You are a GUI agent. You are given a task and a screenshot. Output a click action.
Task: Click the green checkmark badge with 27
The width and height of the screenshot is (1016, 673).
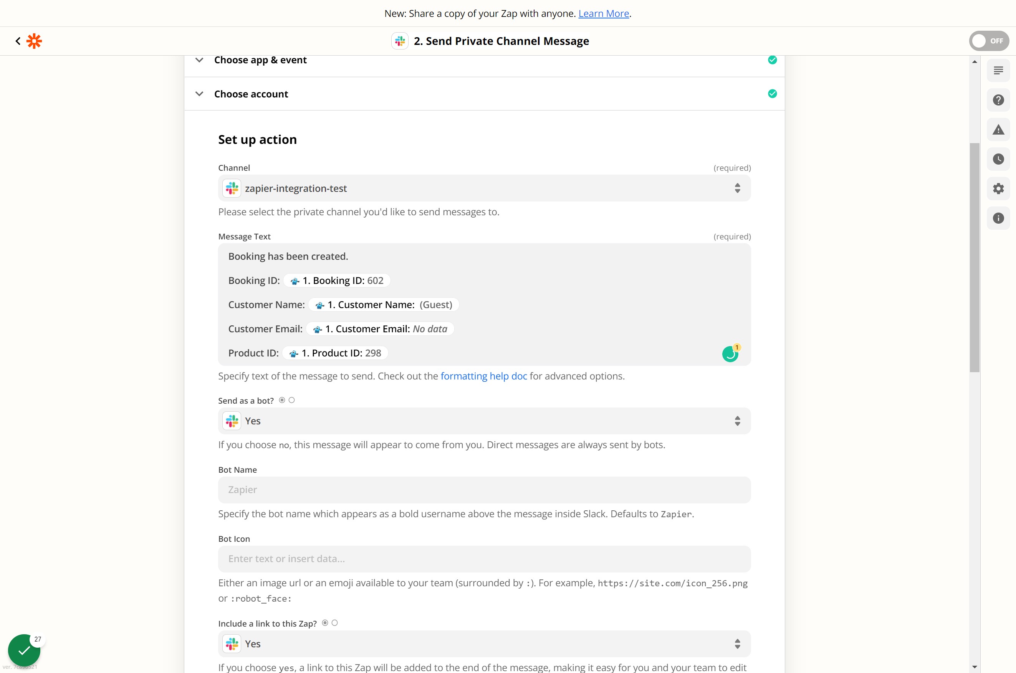(25, 650)
